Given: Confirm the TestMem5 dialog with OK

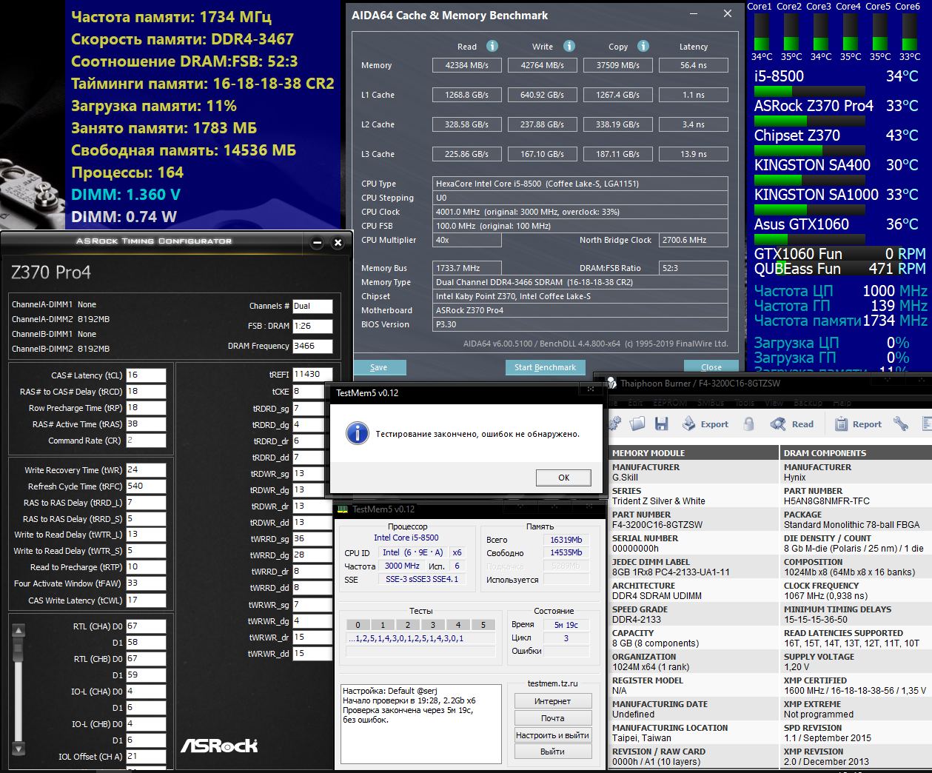Looking at the screenshot, I should (x=563, y=478).
